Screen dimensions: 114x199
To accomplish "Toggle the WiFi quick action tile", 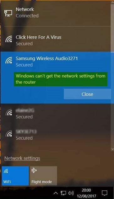I will [15, 176].
